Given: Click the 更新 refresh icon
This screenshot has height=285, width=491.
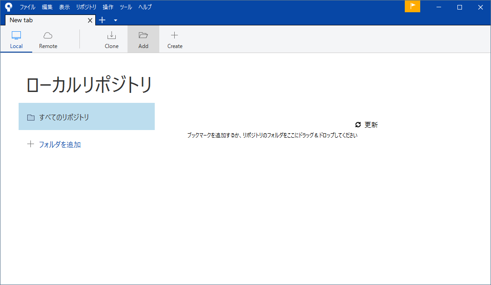Looking at the screenshot, I should pyautogui.click(x=358, y=124).
